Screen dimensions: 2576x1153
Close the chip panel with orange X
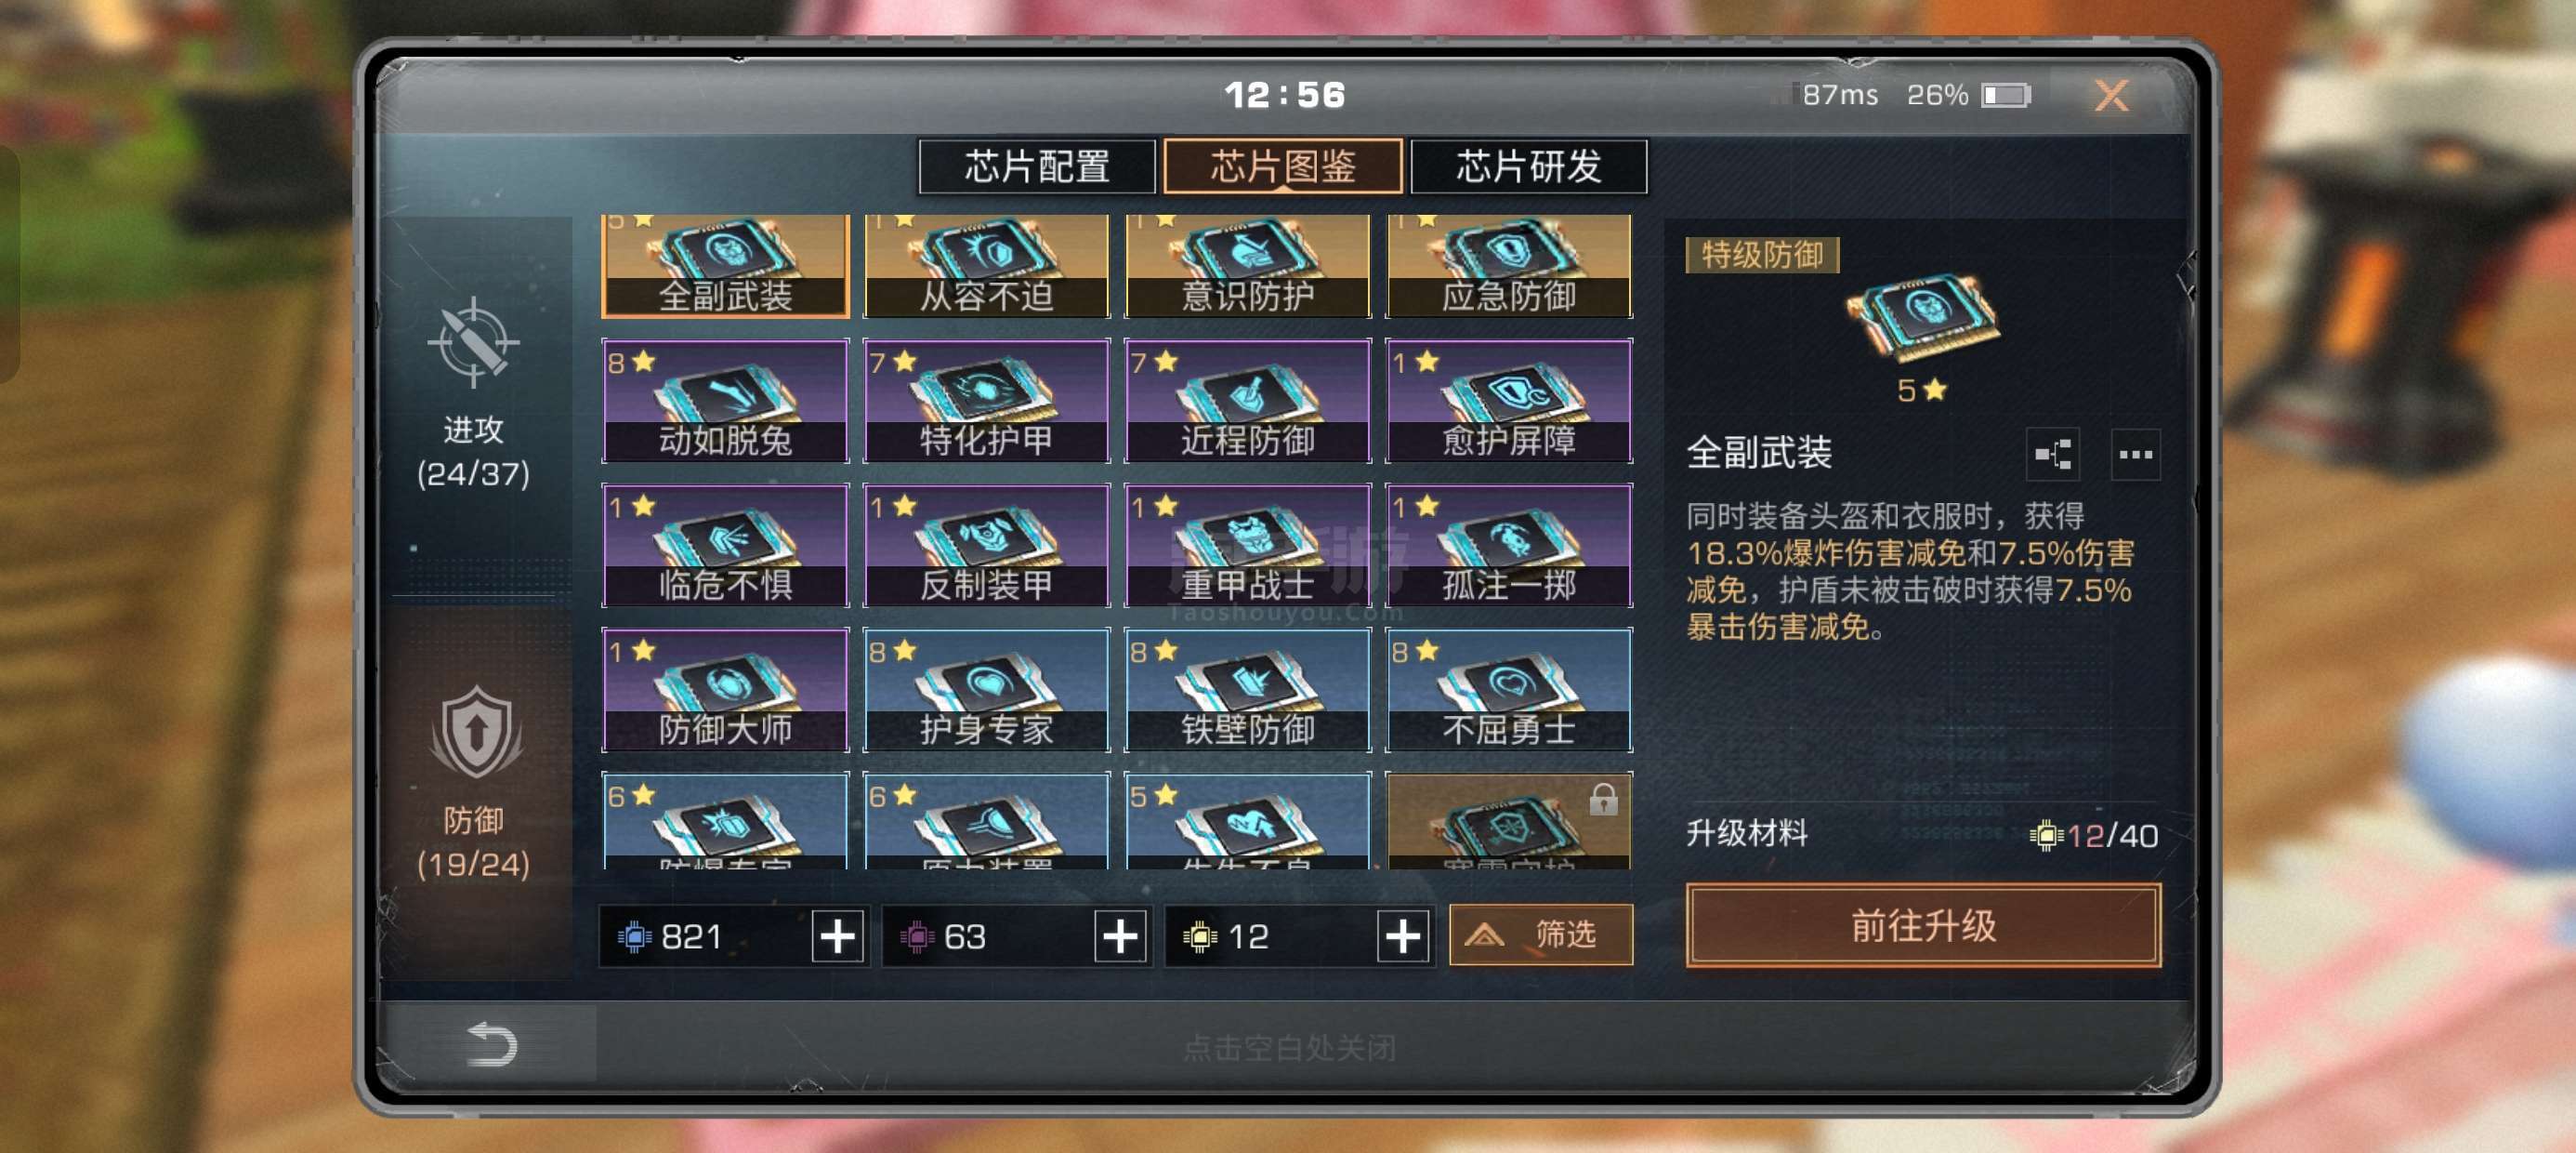[2111, 96]
